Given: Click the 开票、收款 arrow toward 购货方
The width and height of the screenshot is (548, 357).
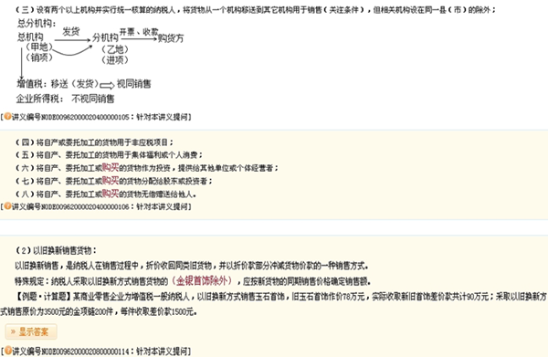Looking at the screenshot, I should click(x=139, y=38).
